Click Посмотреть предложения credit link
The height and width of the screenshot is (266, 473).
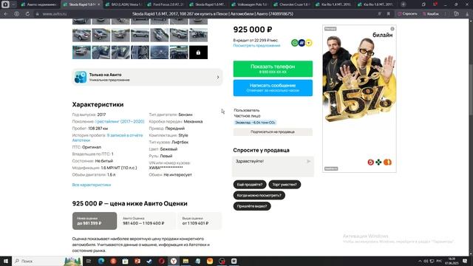click(256, 46)
